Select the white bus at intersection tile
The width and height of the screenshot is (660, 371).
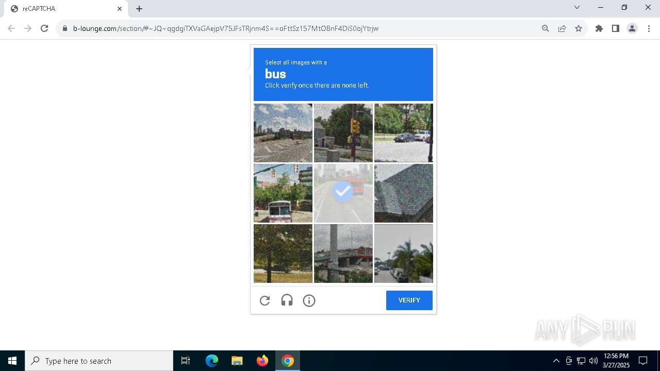point(283,193)
